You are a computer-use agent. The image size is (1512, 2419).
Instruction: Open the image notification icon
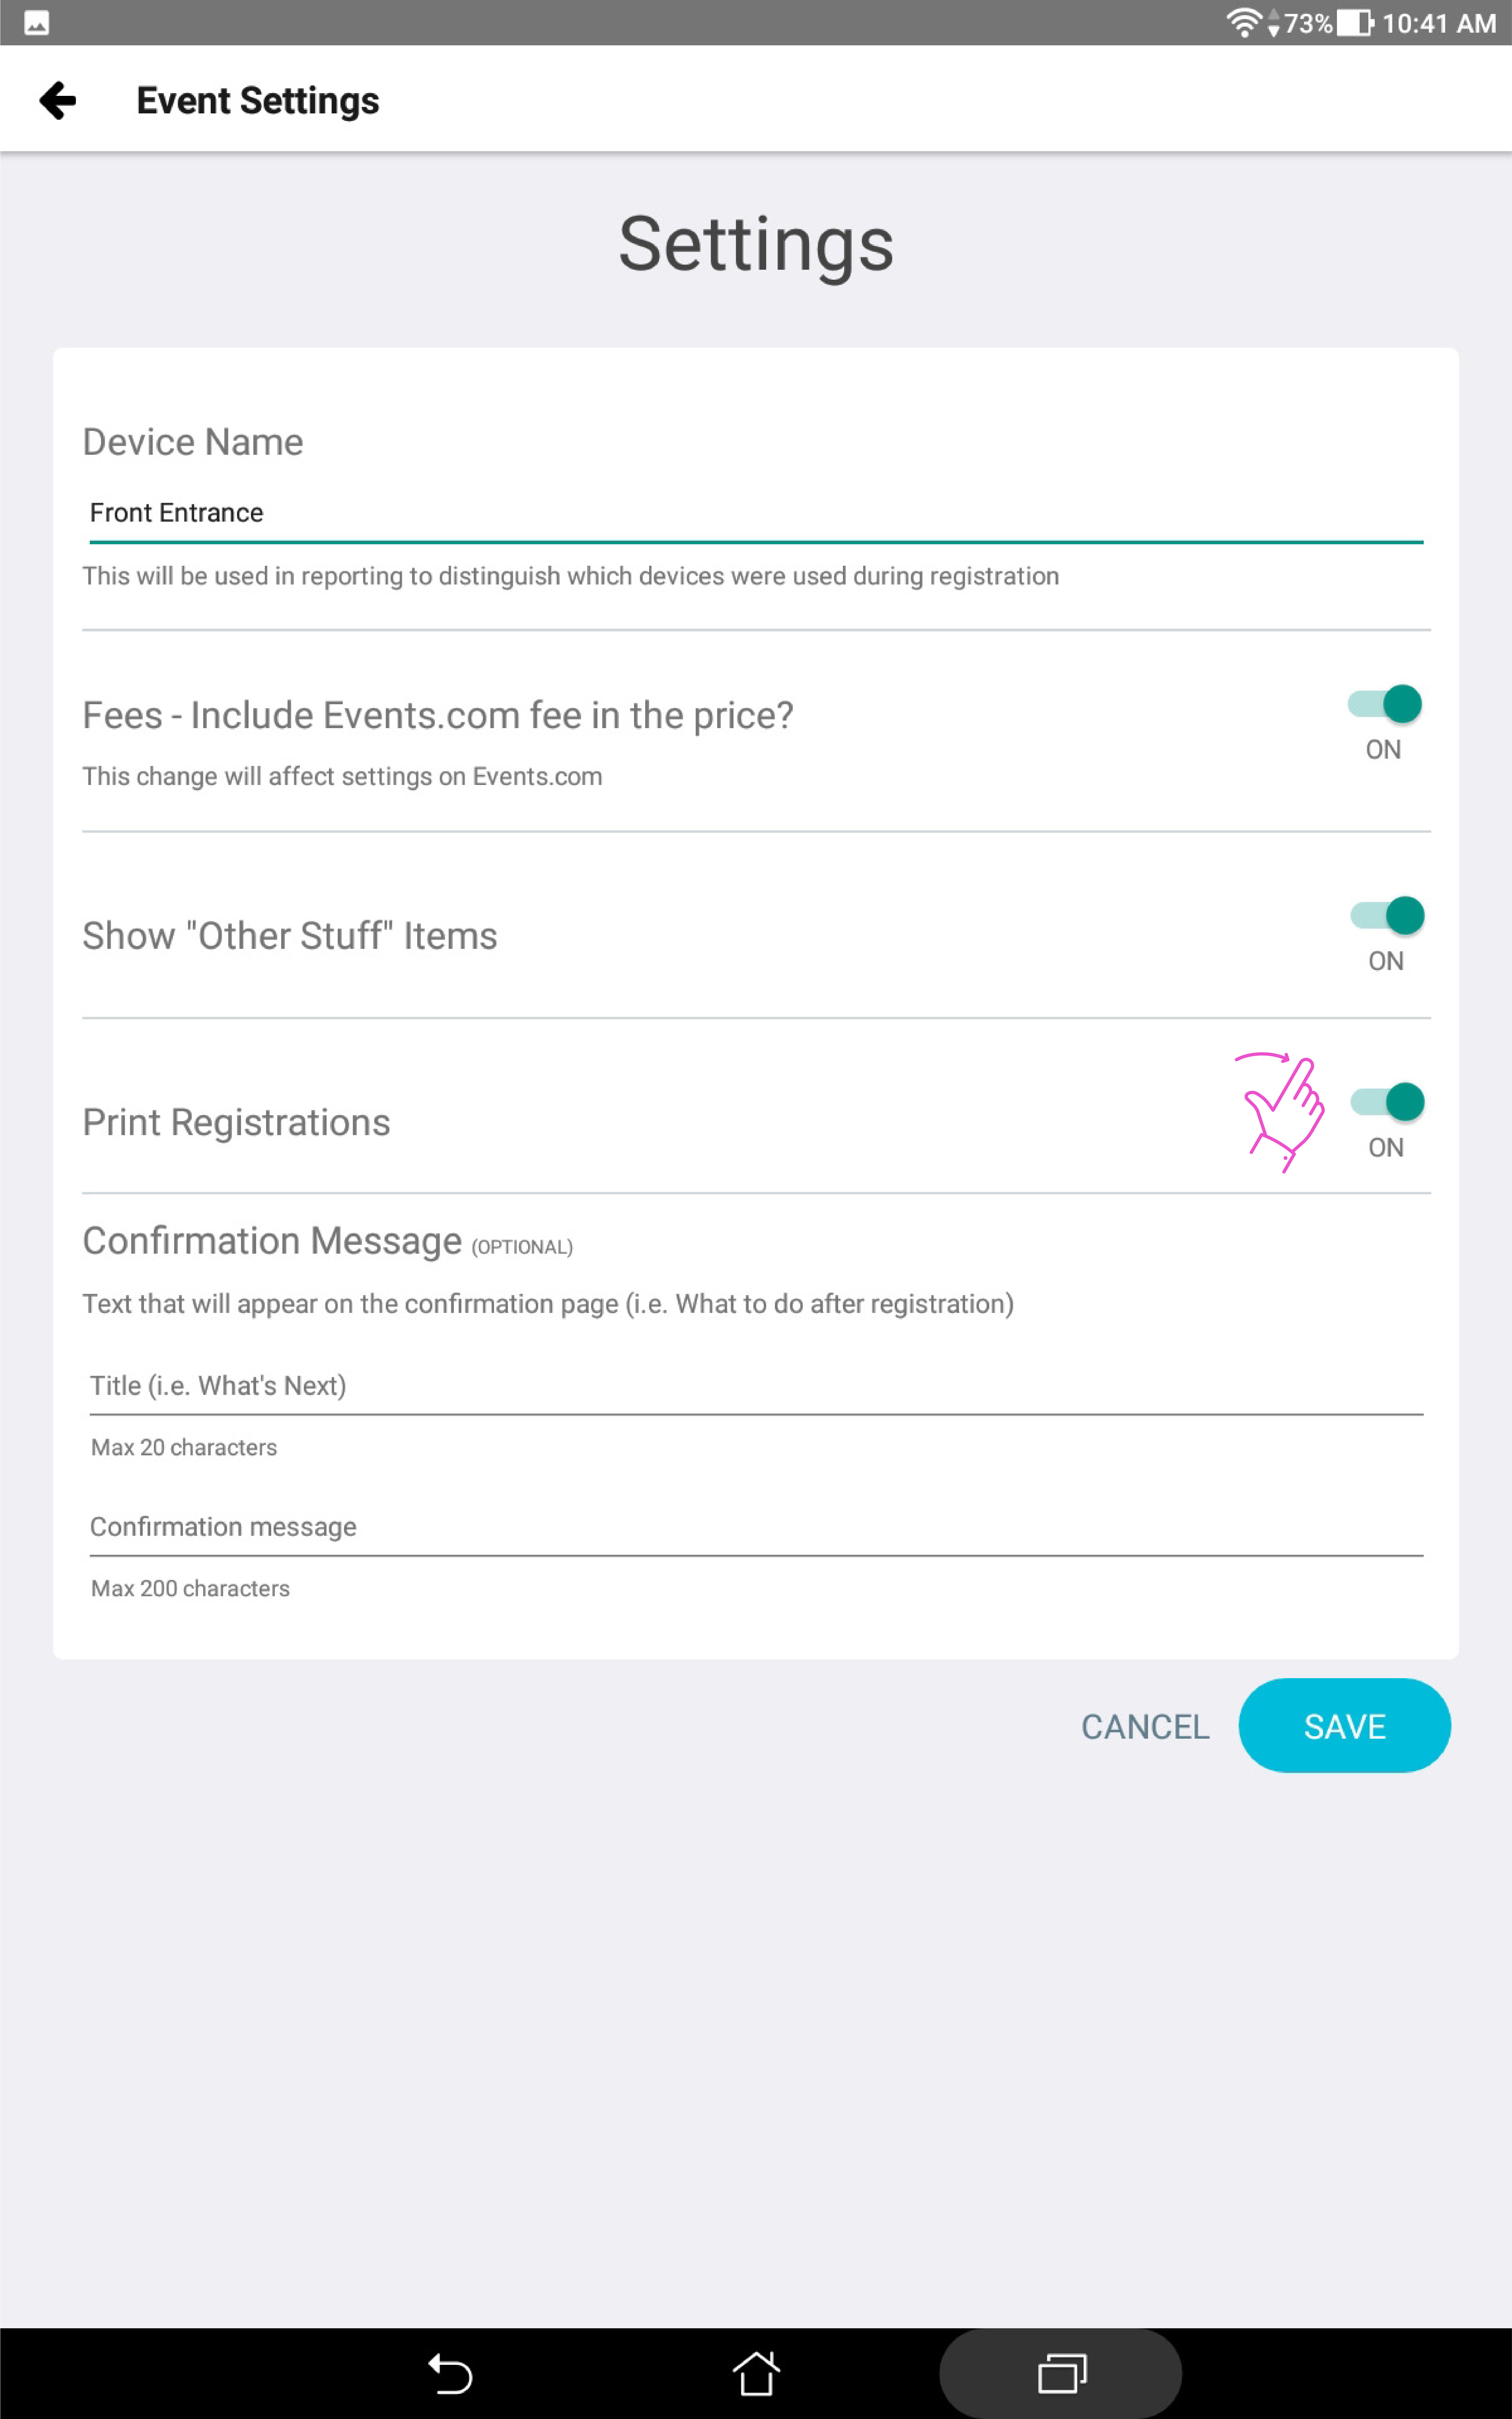(x=37, y=23)
